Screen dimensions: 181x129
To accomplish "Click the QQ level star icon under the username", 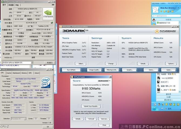I will pyautogui.click(x=161, y=11).
